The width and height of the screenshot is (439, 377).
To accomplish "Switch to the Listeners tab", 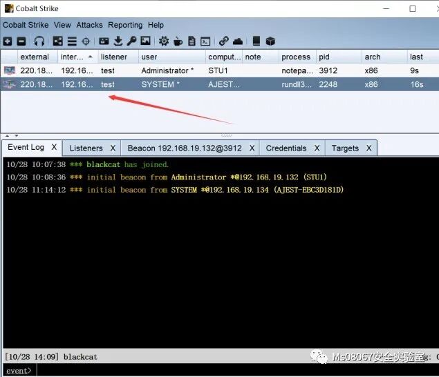I will (86, 148).
